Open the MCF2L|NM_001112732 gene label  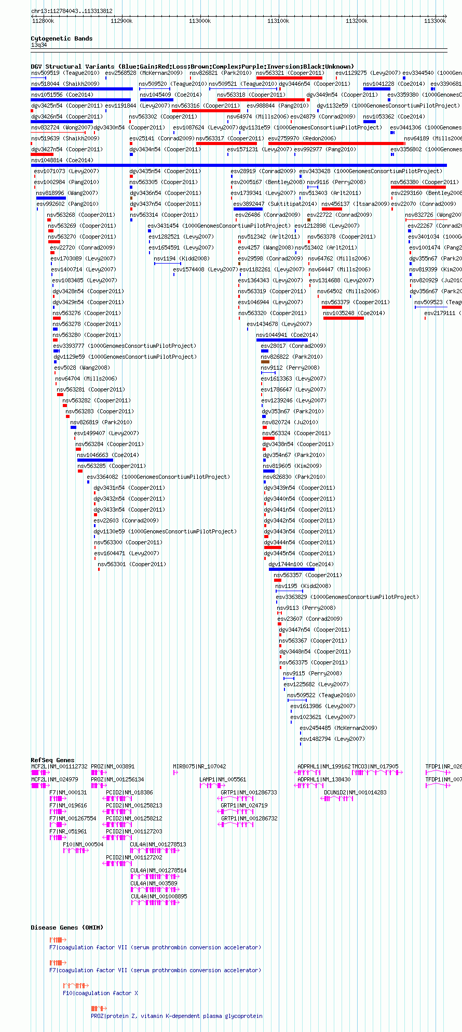(x=60, y=766)
